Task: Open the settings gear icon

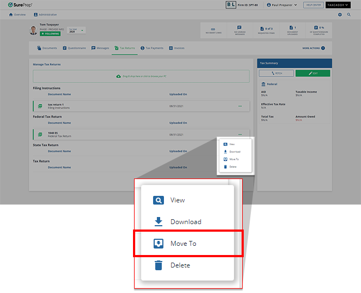Action: pyautogui.click(x=340, y=15)
